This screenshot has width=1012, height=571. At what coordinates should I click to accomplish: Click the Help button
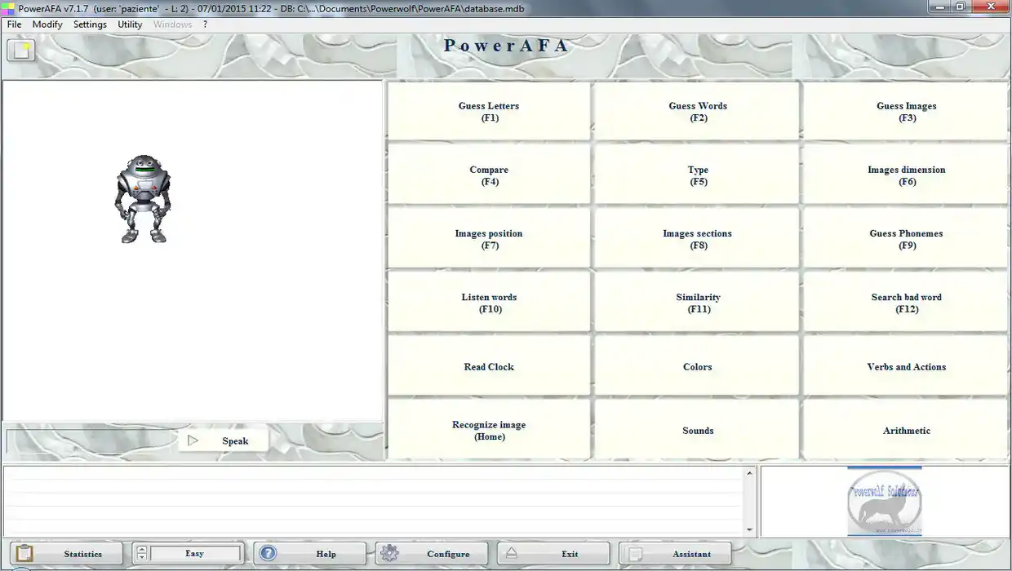tap(309, 554)
